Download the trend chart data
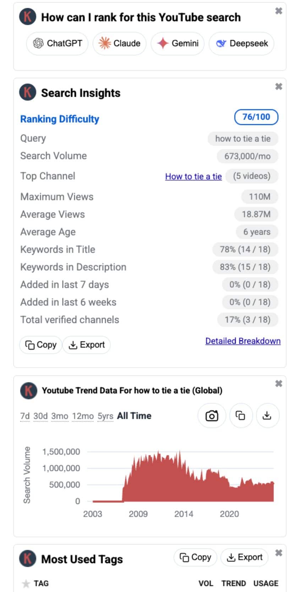 click(267, 416)
